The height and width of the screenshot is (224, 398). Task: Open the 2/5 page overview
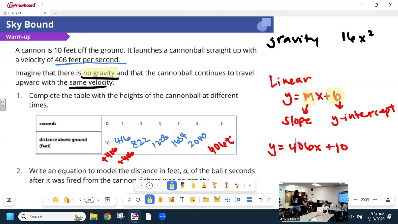(x=89, y=200)
